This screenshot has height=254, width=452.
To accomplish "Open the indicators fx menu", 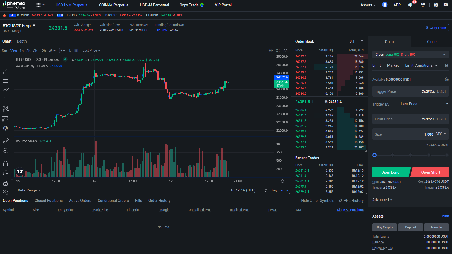I will point(70,51).
